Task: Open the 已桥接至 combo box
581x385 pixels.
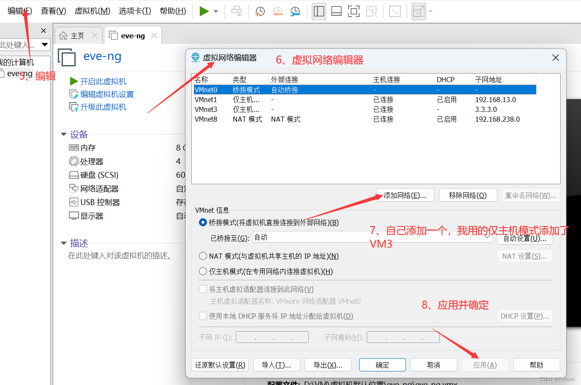Action: point(373,237)
